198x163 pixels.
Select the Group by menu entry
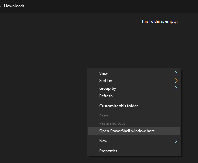point(134,88)
